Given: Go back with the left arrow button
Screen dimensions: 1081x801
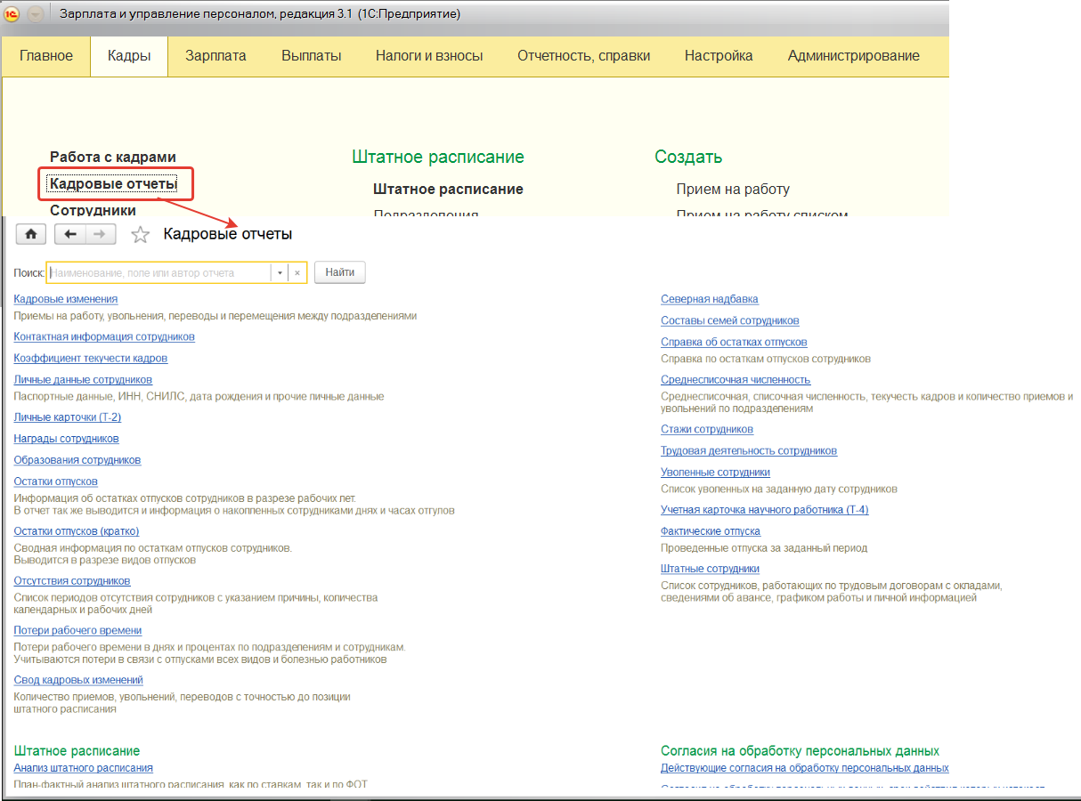Looking at the screenshot, I should click(x=70, y=234).
